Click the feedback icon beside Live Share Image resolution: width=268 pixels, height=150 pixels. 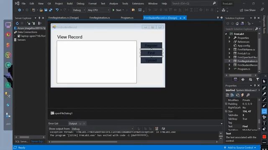click(x=262, y=10)
